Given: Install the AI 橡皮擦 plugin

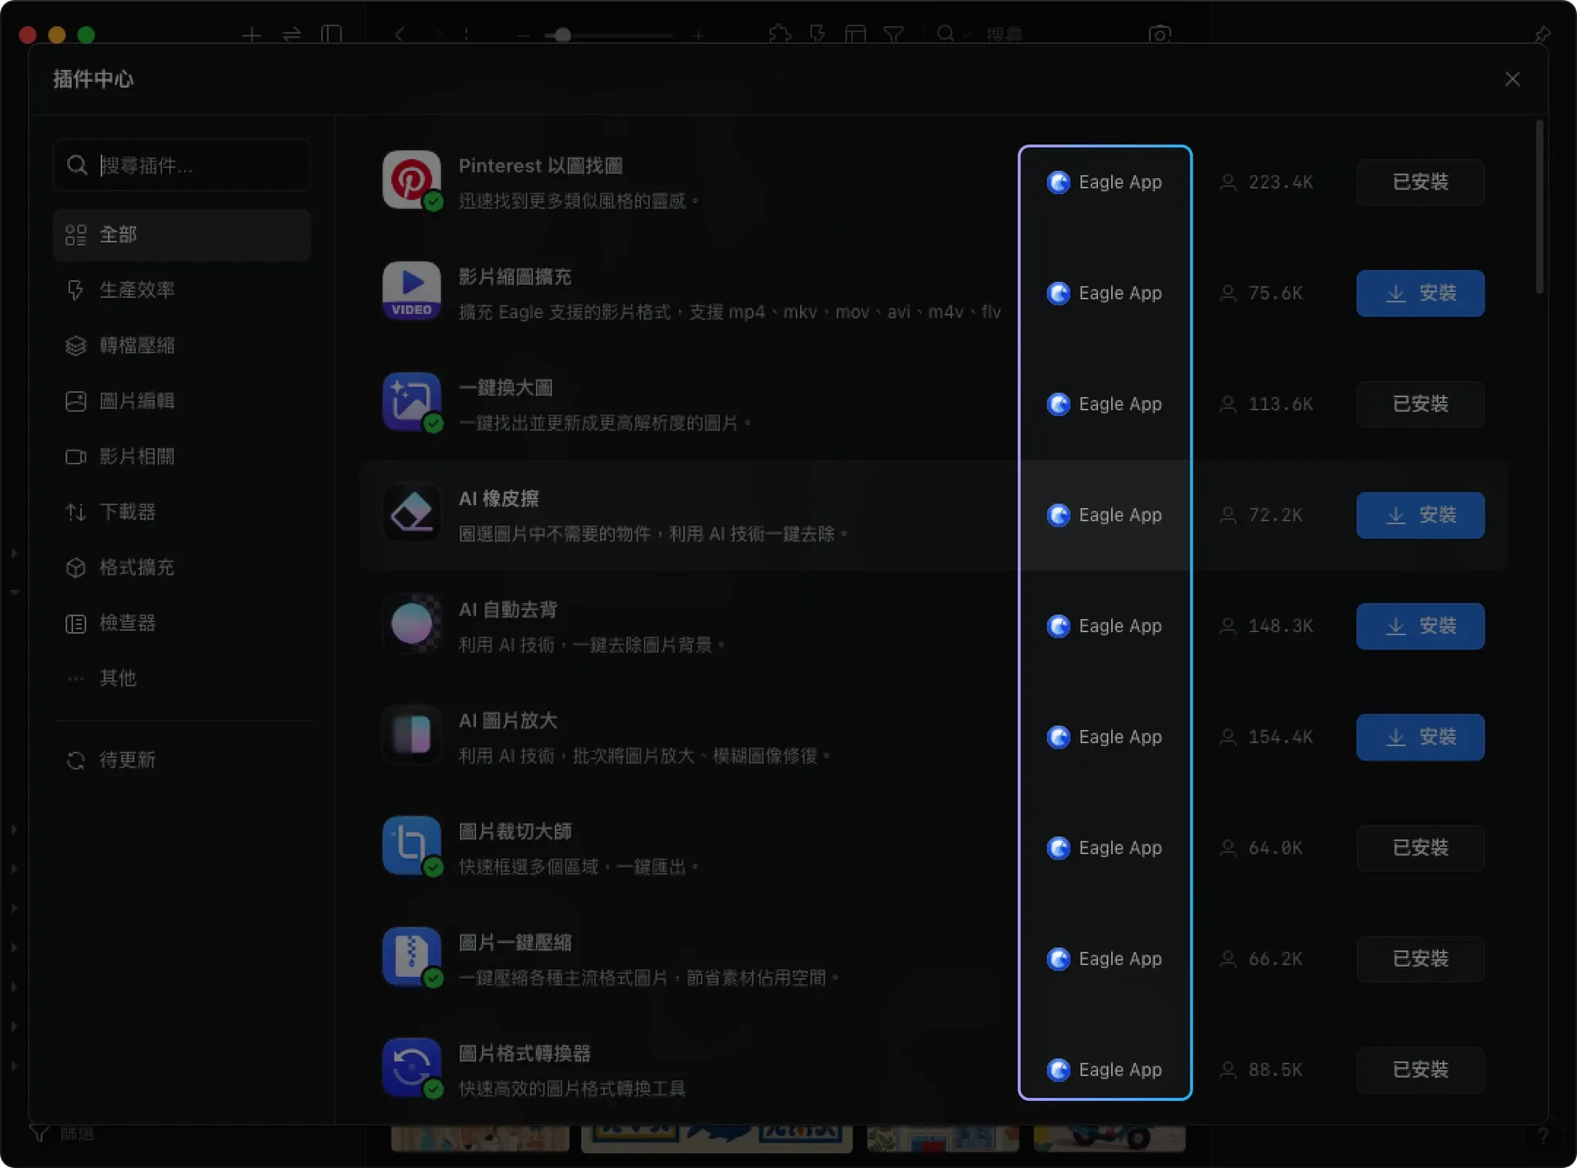Looking at the screenshot, I should click(x=1420, y=515).
